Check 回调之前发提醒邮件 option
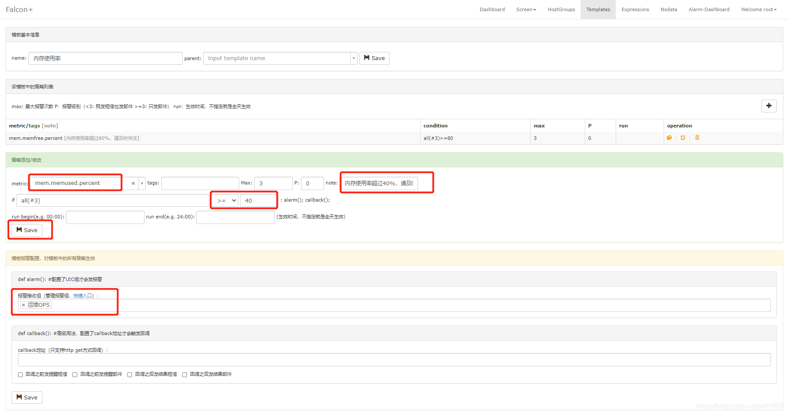 (75, 375)
